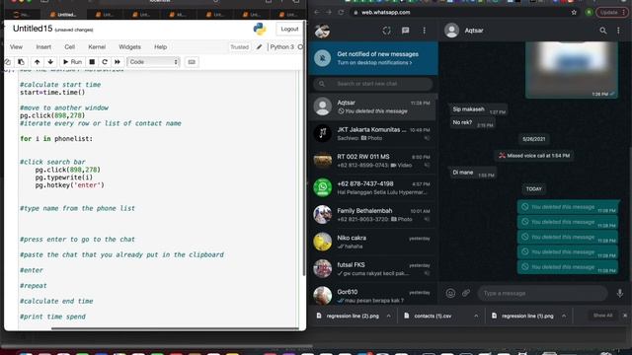Viewport: 632px width, 355px height.
Task: Close the Chrome downloads bar
Action: click(625, 316)
